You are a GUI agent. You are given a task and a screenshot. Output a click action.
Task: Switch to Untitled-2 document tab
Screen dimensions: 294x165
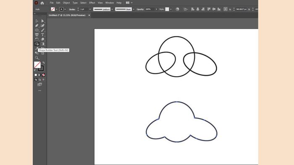(67, 15)
